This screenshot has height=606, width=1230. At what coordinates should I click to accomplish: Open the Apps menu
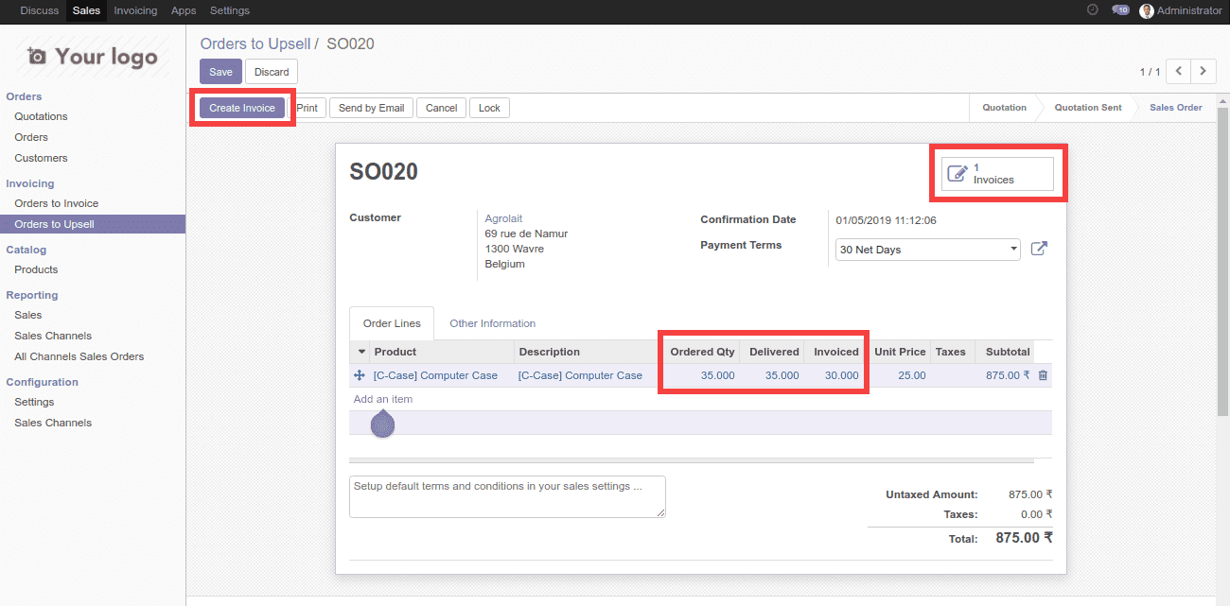pos(184,10)
